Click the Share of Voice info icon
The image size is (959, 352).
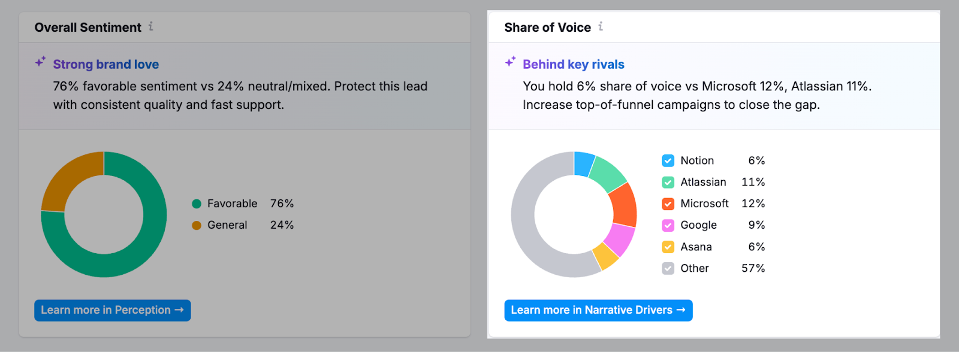pyautogui.click(x=601, y=26)
